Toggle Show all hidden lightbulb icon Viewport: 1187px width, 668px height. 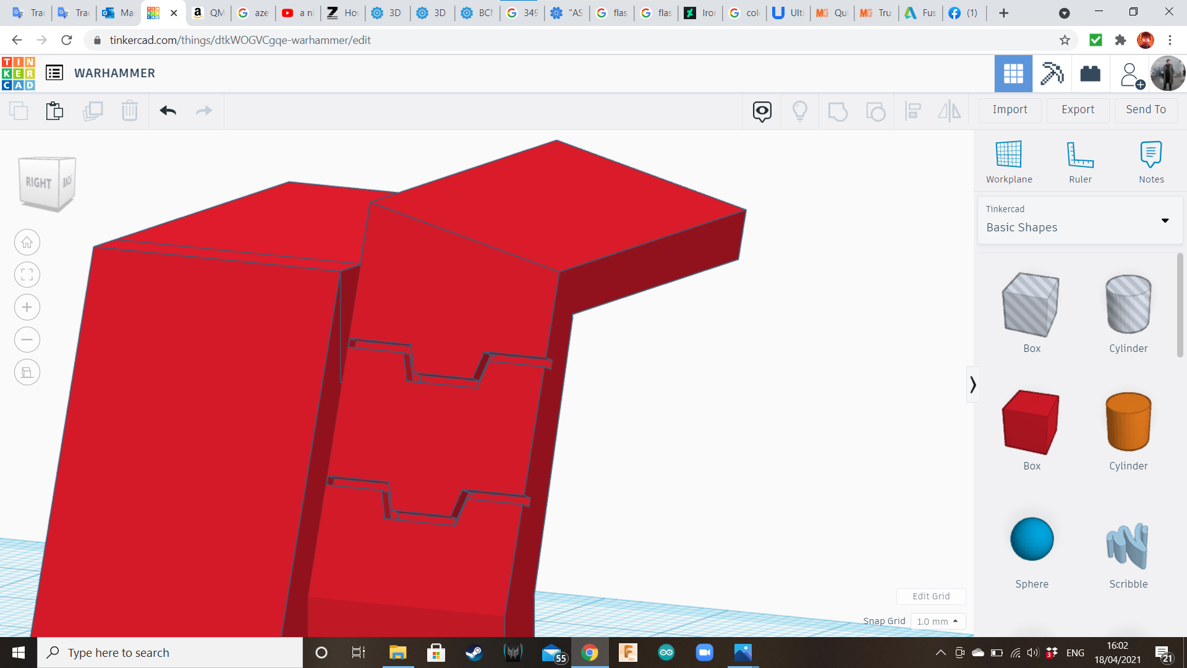click(x=799, y=111)
